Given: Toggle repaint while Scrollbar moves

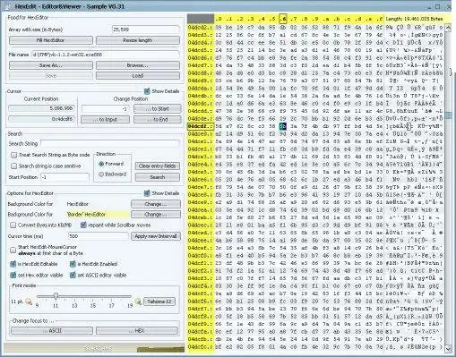Looking at the screenshot, I should tap(83, 225).
